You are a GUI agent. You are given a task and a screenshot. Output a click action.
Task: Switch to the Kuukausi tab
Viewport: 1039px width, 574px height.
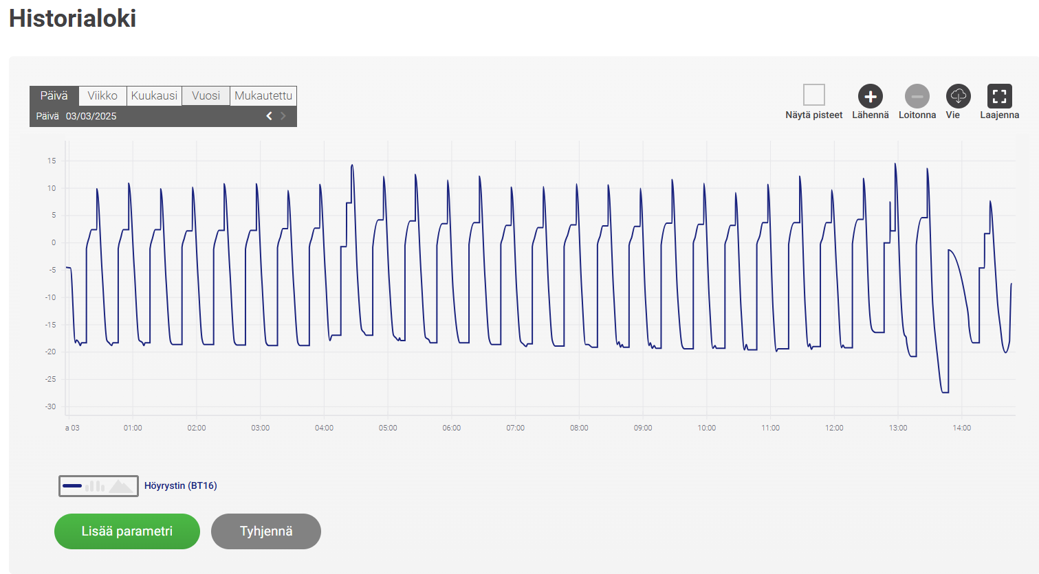[154, 95]
